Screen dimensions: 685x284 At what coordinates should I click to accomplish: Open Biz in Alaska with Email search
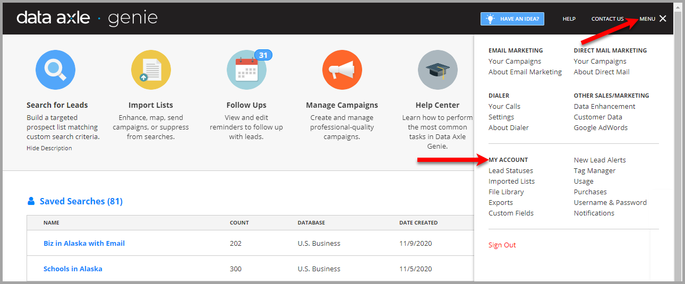pos(84,243)
